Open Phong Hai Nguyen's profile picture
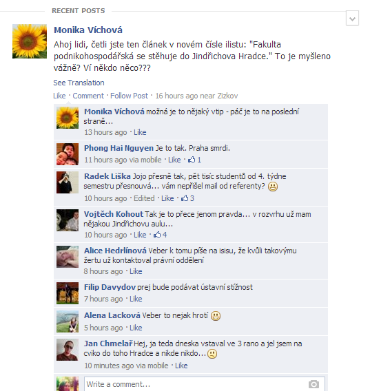Viewport: 370px width, 391px height. tap(68, 154)
